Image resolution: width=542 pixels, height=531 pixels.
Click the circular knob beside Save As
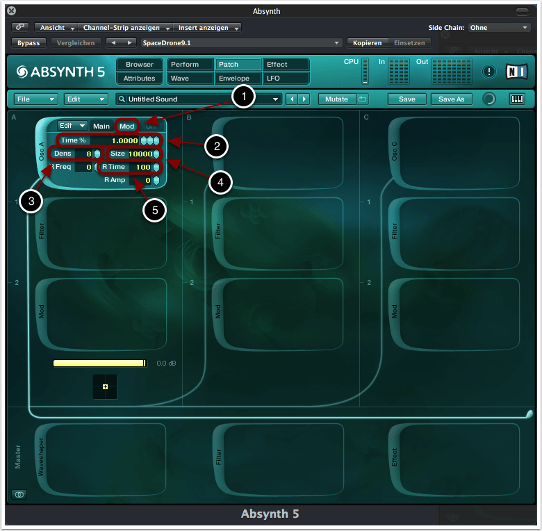pos(489,99)
